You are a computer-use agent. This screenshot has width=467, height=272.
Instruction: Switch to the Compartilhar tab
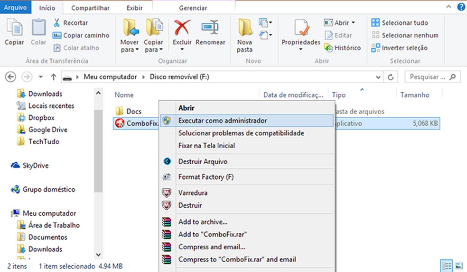(x=90, y=8)
